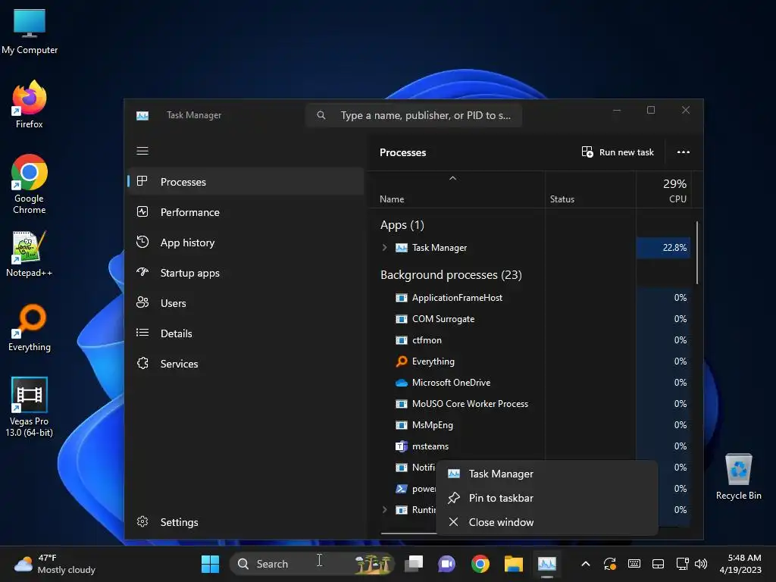
Task: Click the vertical scrollbar in the process list
Action: point(697,252)
